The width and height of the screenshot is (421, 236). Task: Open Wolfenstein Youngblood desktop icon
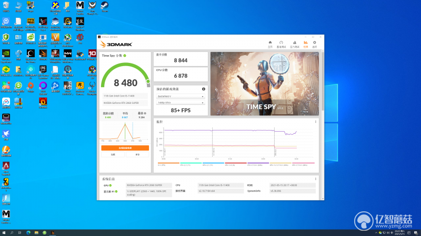coord(55,56)
